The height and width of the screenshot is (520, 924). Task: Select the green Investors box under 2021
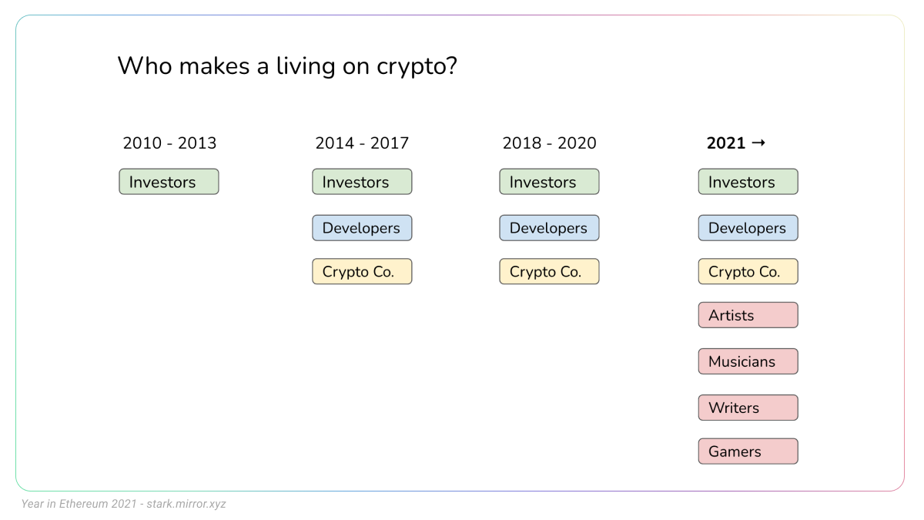click(x=748, y=182)
